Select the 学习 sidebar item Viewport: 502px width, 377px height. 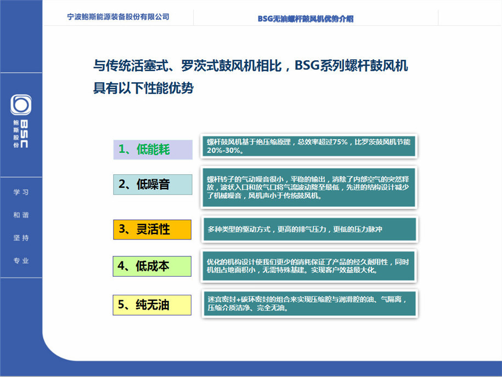pyautogui.click(x=21, y=192)
